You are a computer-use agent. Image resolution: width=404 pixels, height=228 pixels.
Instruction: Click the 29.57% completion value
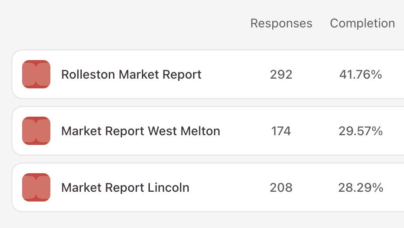360,131
